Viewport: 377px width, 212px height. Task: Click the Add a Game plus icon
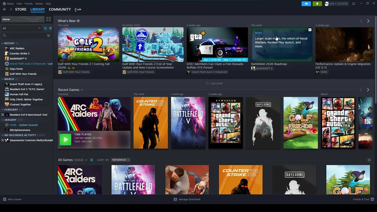click(x=4, y=199)
